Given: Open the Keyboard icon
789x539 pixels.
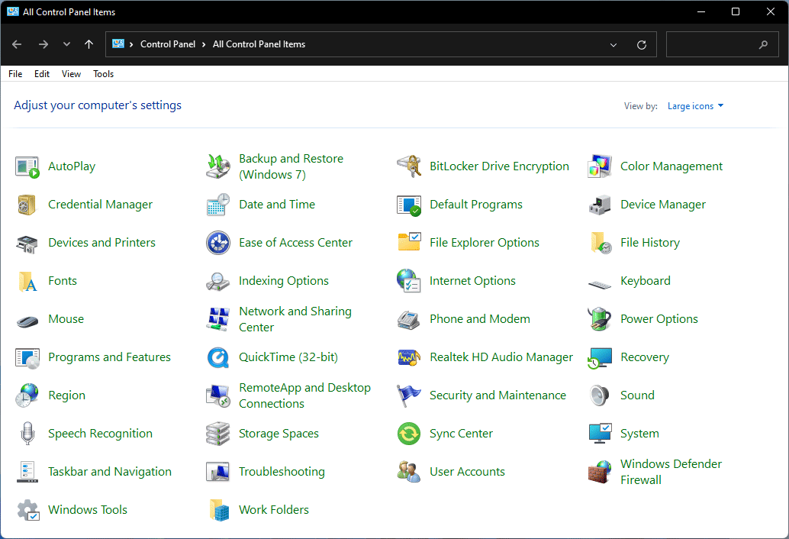Looking at the screenshot, I should click(x=599, y=284).
